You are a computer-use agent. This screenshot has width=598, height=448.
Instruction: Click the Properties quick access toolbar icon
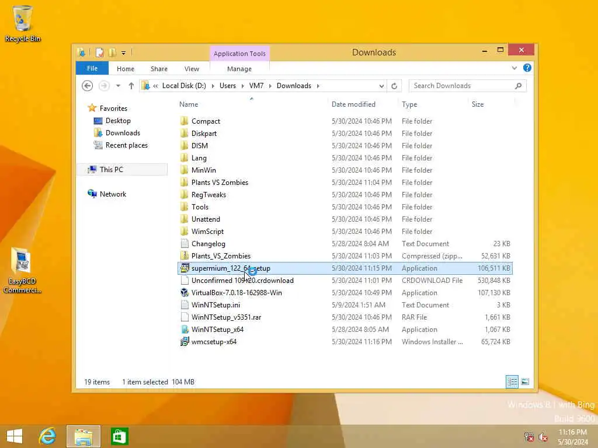tap(99, 52)
